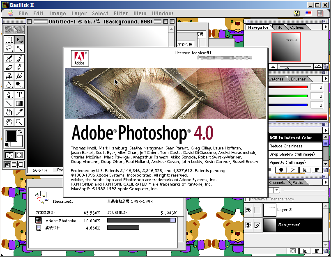Screen dimensions: 331x257
Task: Select the Gradient tool
Action: pos(19,103)
